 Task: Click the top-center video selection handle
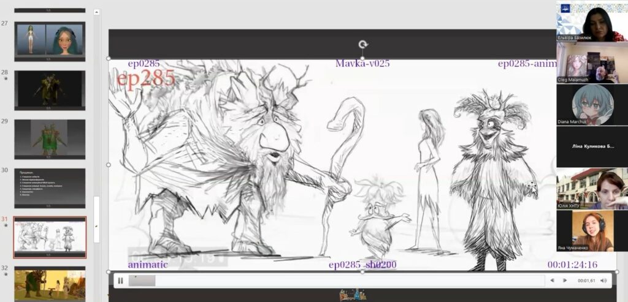pos(362,58)
